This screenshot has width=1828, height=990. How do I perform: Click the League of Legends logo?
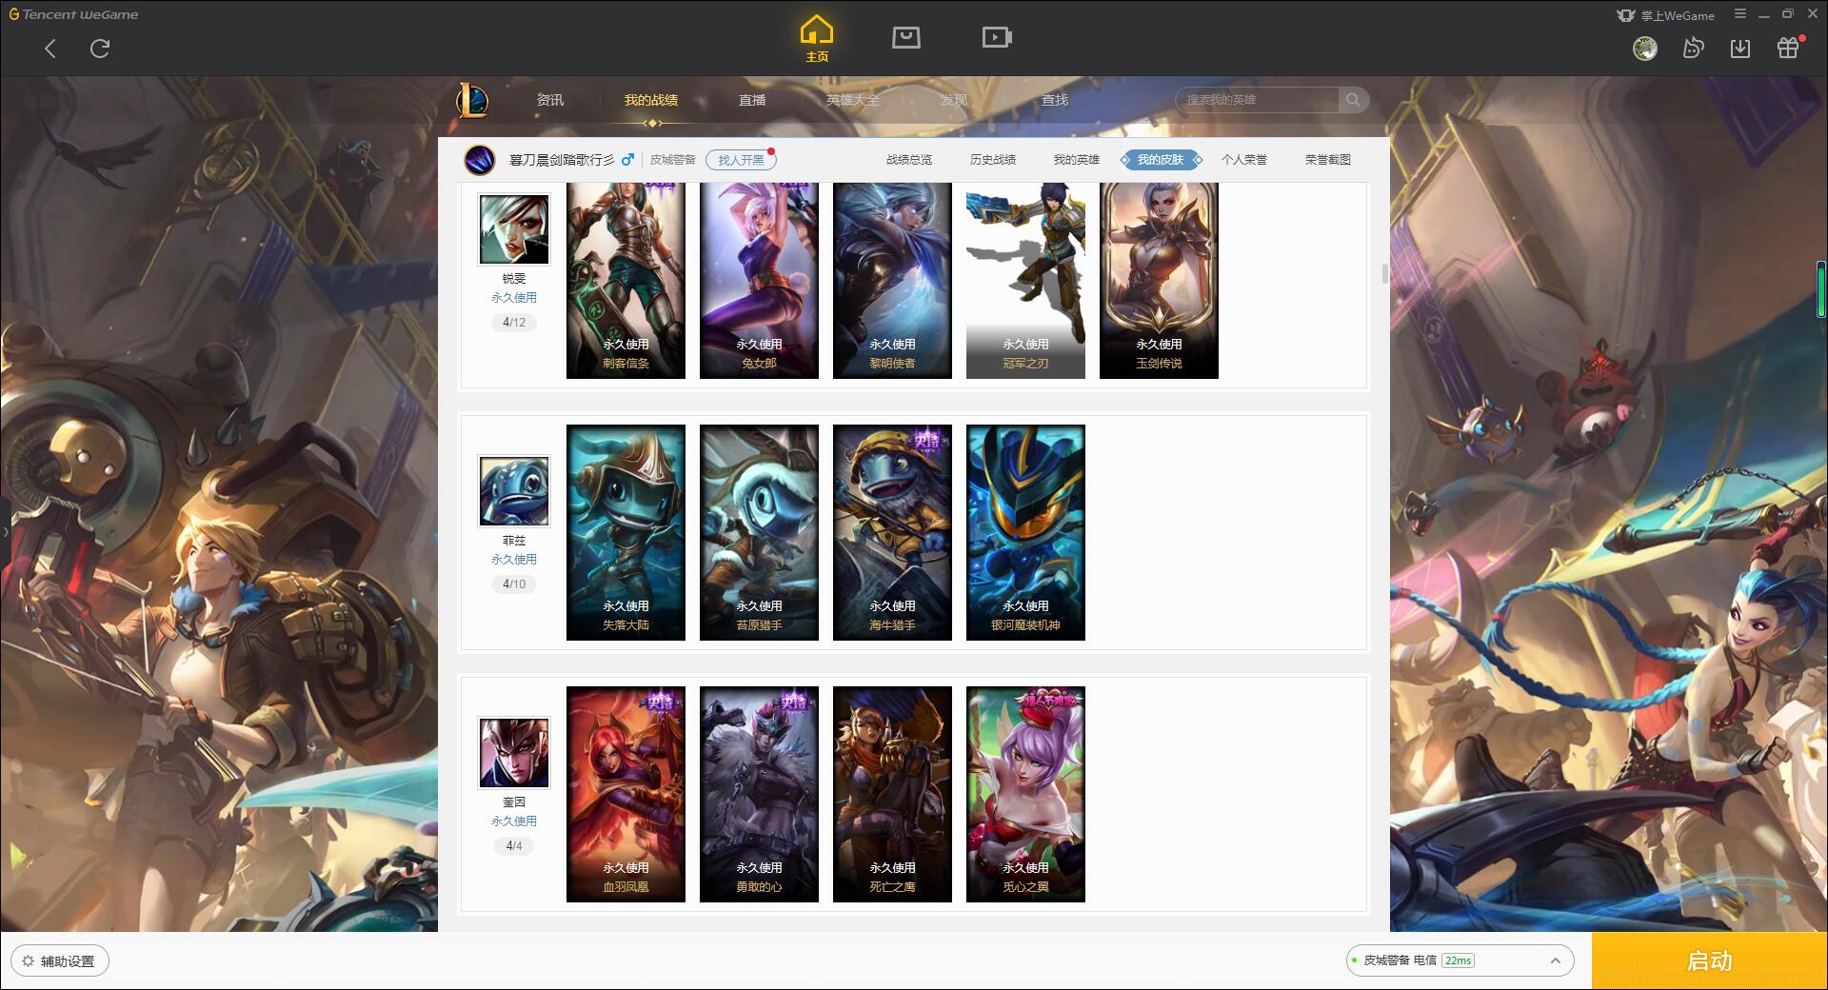click(472, 100)
